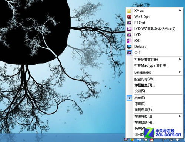Expand the 打开配置文件(F) submenu arrow
This screenshot has width=185, height=142.
pyautogui.click(x=180, y=59)
